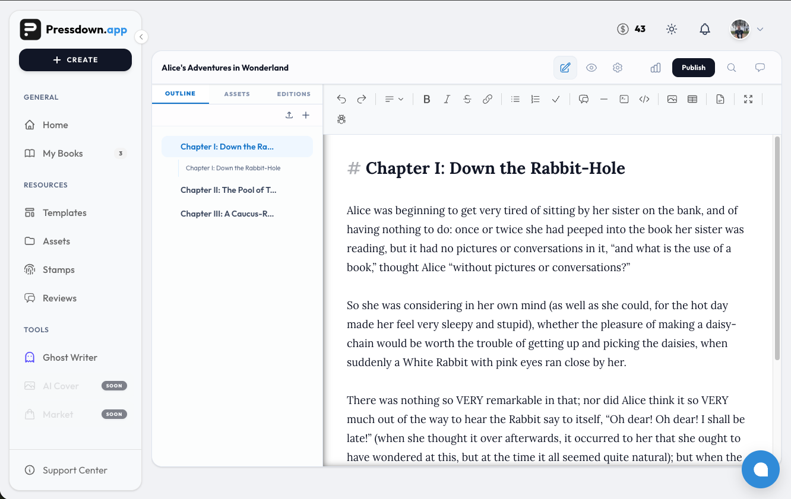Insert inline code with terminal icon
This screenshot has height=499, width=791.
pos(624,99)
